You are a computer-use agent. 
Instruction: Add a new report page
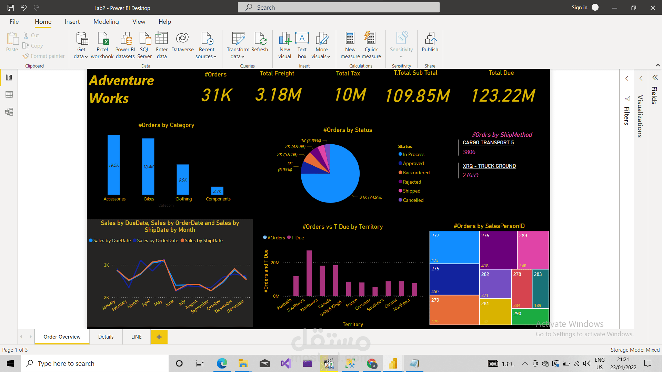[159, 337]
